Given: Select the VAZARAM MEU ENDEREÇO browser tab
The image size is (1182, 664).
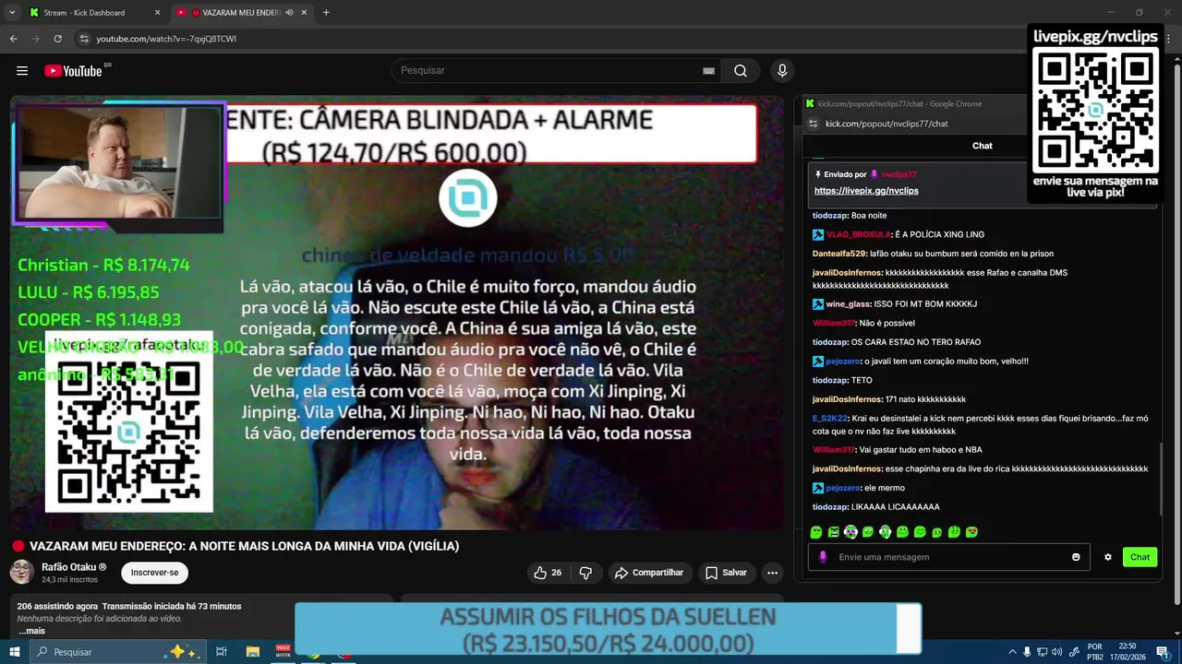Looking at the screenshot, I should tap(242, 13).
